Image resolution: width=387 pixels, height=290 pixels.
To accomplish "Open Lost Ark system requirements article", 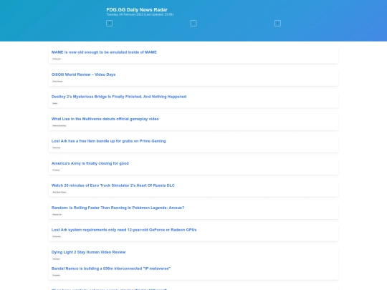I will click(124, 230).
